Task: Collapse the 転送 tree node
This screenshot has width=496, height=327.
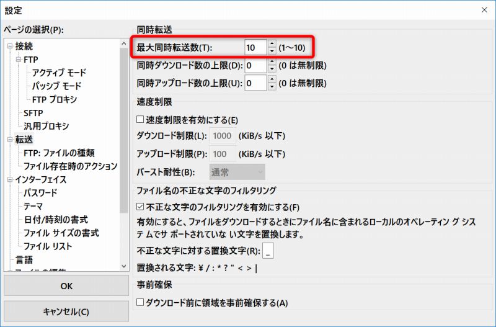Action: pyautogui.click(x=9, y=140)
